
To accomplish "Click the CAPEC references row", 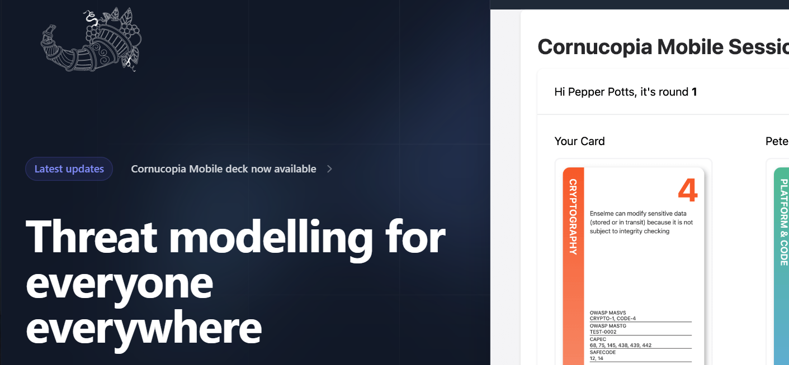I will pyautogui.click(x=640, y=342).
